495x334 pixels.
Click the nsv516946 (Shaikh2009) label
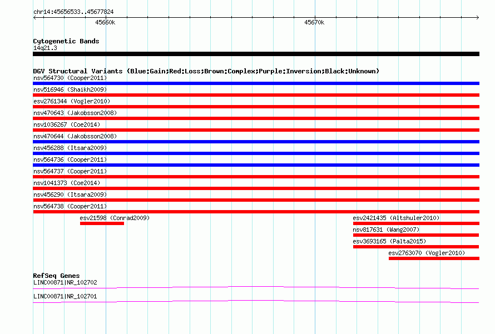70,89
